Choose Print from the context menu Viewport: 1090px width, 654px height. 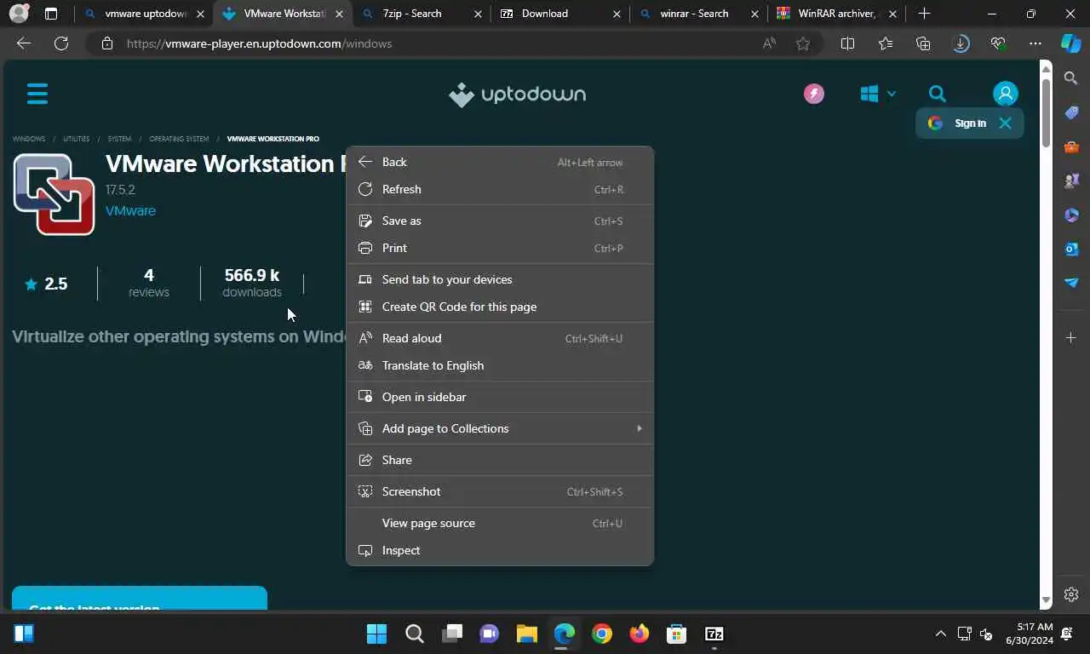[x=500, y=248]
